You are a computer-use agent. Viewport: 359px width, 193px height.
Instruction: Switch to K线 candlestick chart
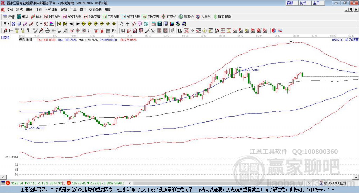(36, 17)
